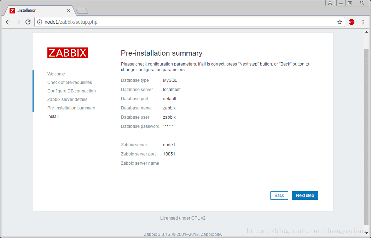Click the default database port value
The height and width of the screenshot is (238, 371).
click(170, 99)
